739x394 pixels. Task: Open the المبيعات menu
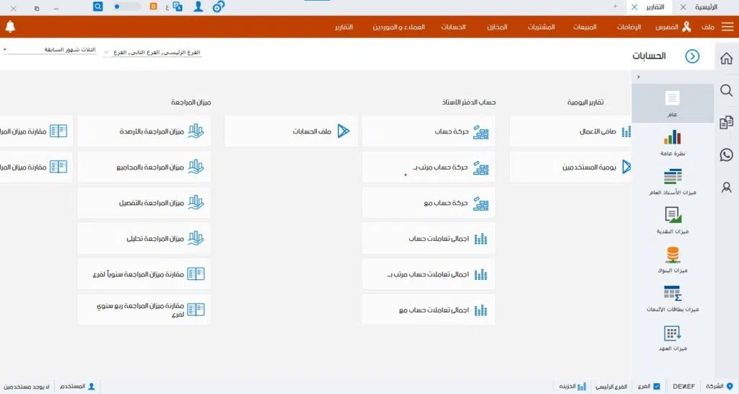click(585, 27)
